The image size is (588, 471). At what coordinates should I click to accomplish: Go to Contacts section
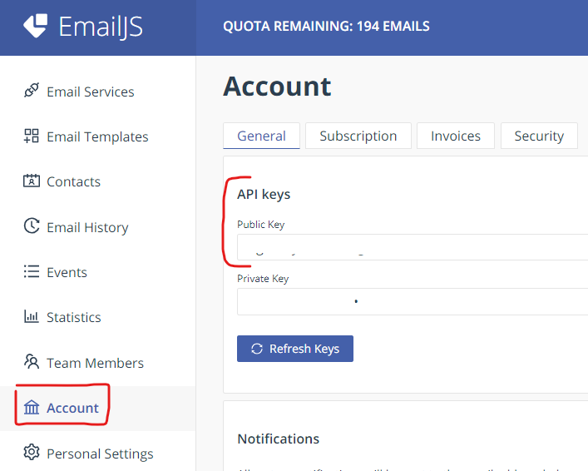point(73,181)
